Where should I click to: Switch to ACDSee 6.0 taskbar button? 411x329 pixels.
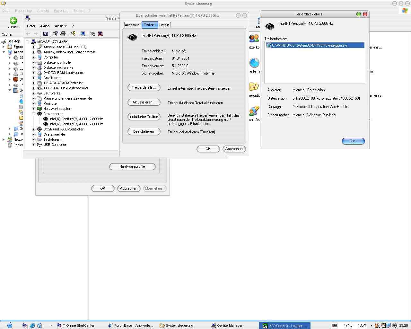(285, 325)
